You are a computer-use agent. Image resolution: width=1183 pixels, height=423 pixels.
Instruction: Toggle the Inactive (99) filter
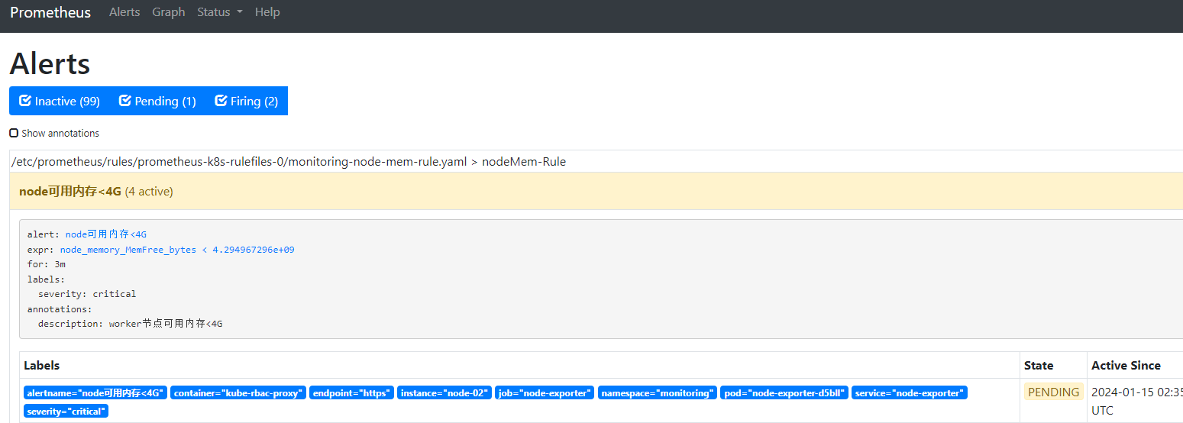(x=60, y=101)
